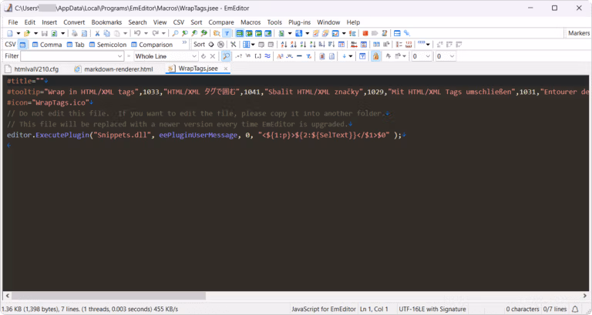This screenshot has height=315, width=592.
Task: Open the New file dropdown arrow
Action: 18,33
